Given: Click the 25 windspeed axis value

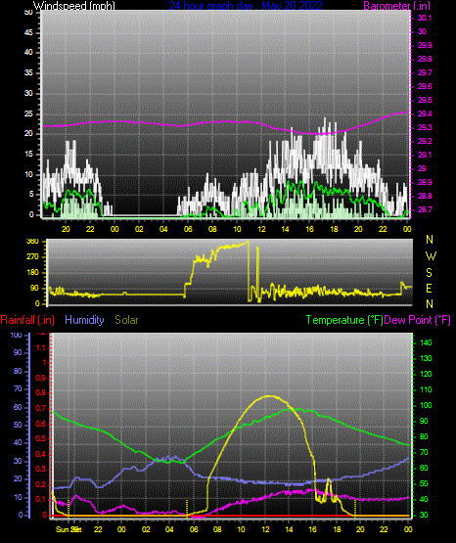Looking at the screenshot, I should coord(28,113).
